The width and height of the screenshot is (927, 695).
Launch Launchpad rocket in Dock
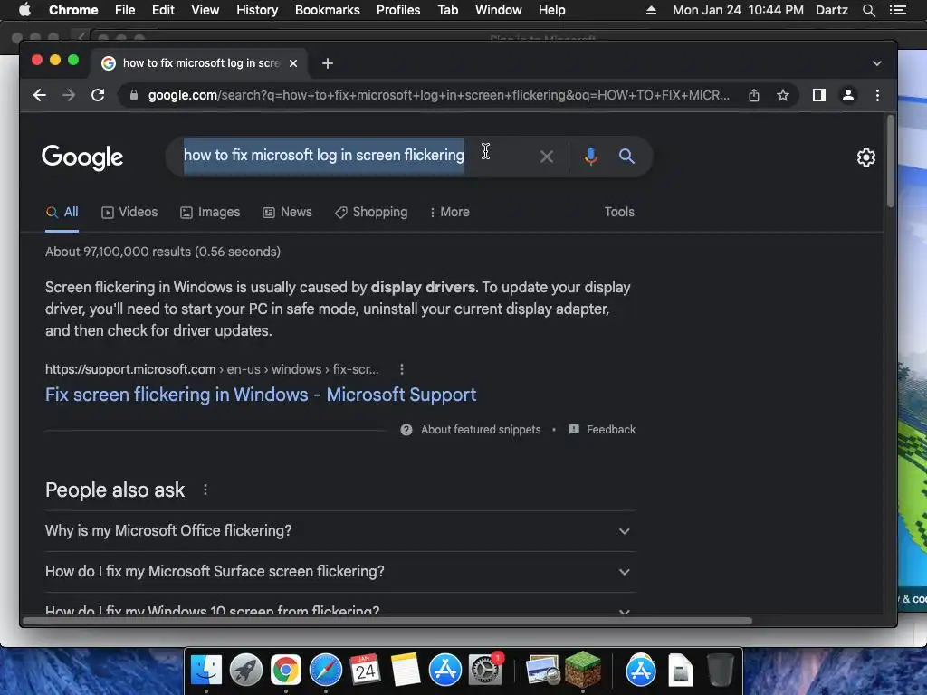coord(246,670)
